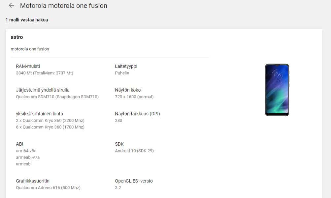Click the back arrow icon
This screenshot has height=198, width=331.
[12, 6]
